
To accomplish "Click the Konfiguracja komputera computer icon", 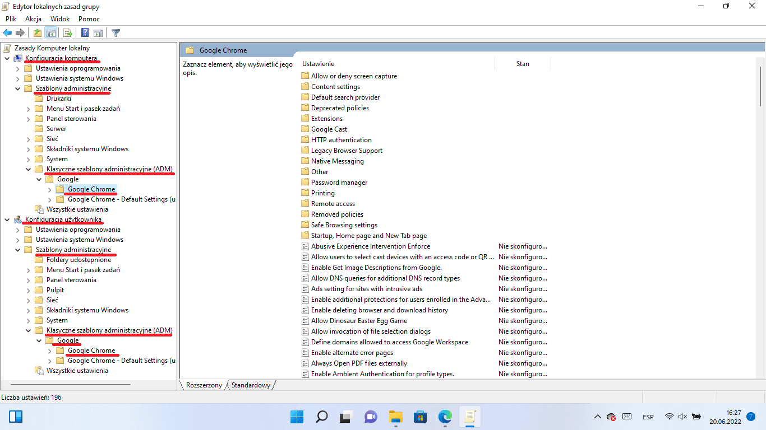I will click(18, 58).
